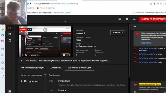The image size is (166, 93).
Task: Click the Игры category value
Action: click(x=78, y=40)
